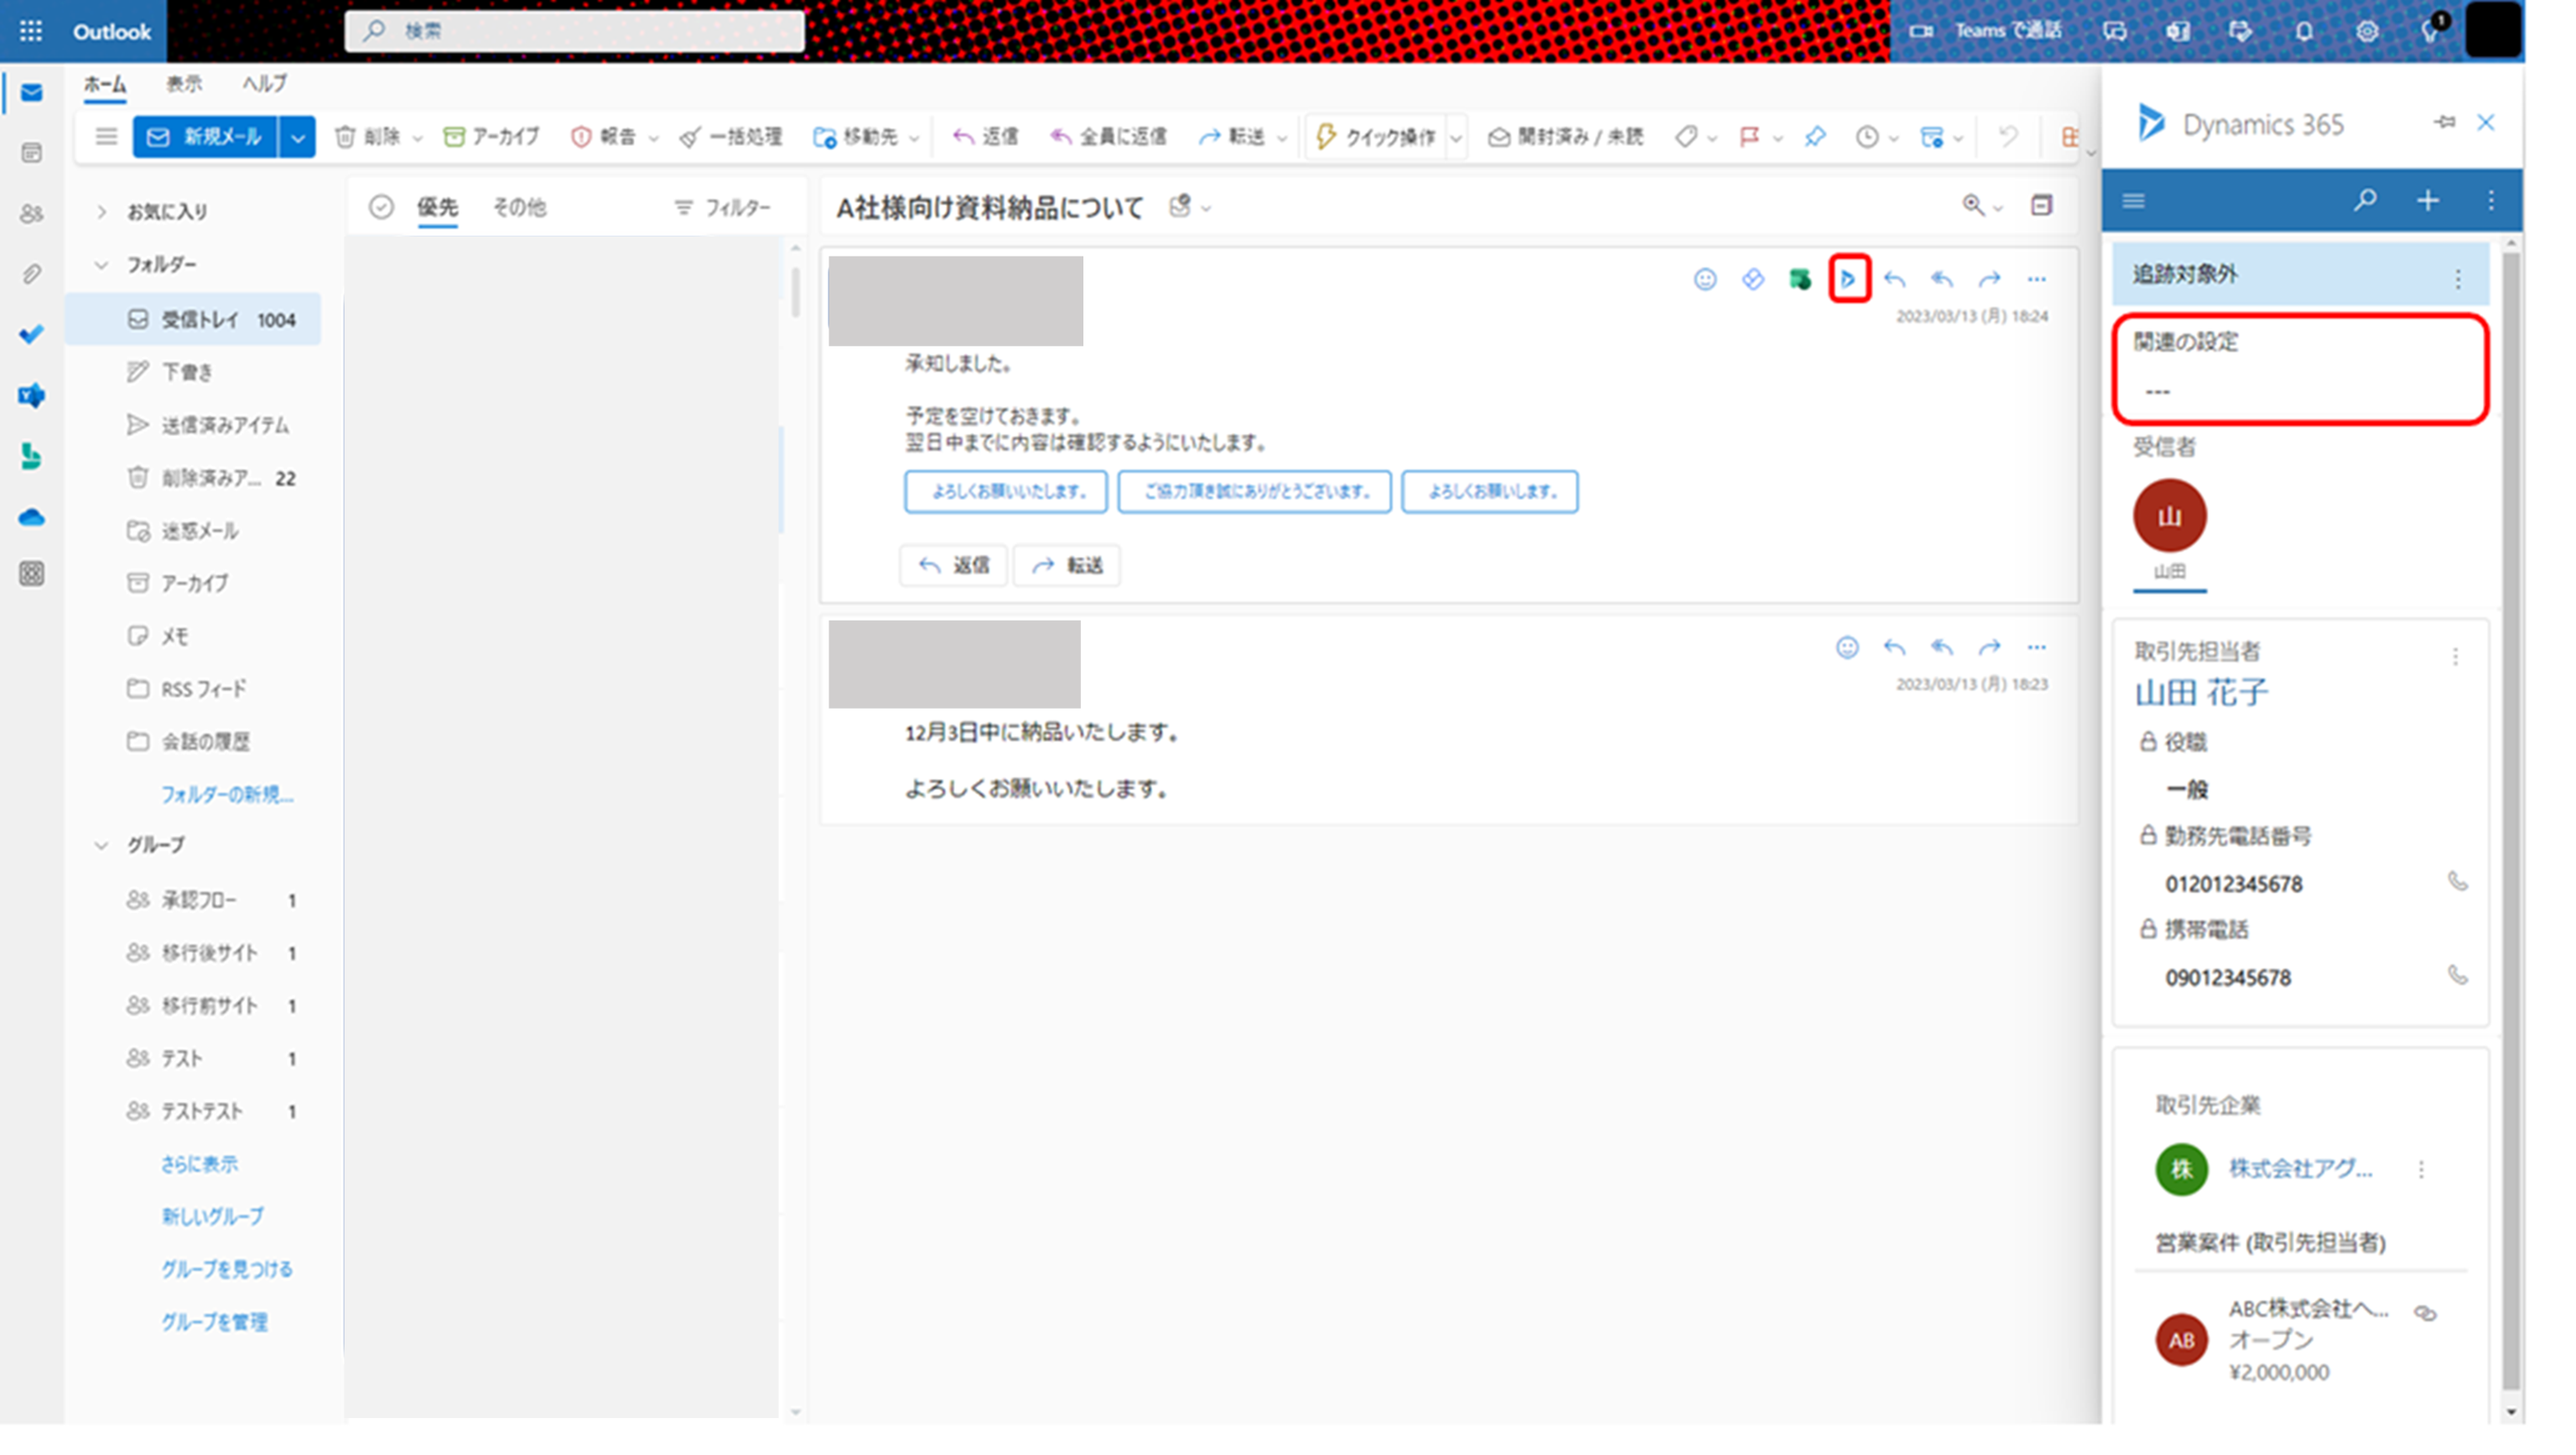Toggle the navigation pane hamburger button
This screenshot has height=1455, width=2576.
tap(106, 136)
